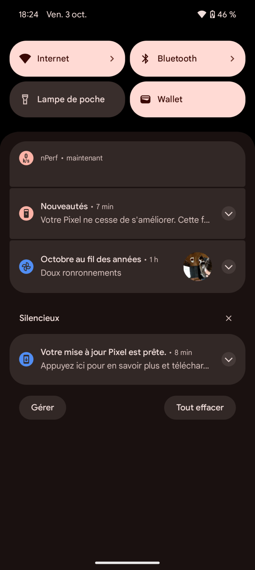Toggle the Wallet quick settings tile

click(187, 99)
